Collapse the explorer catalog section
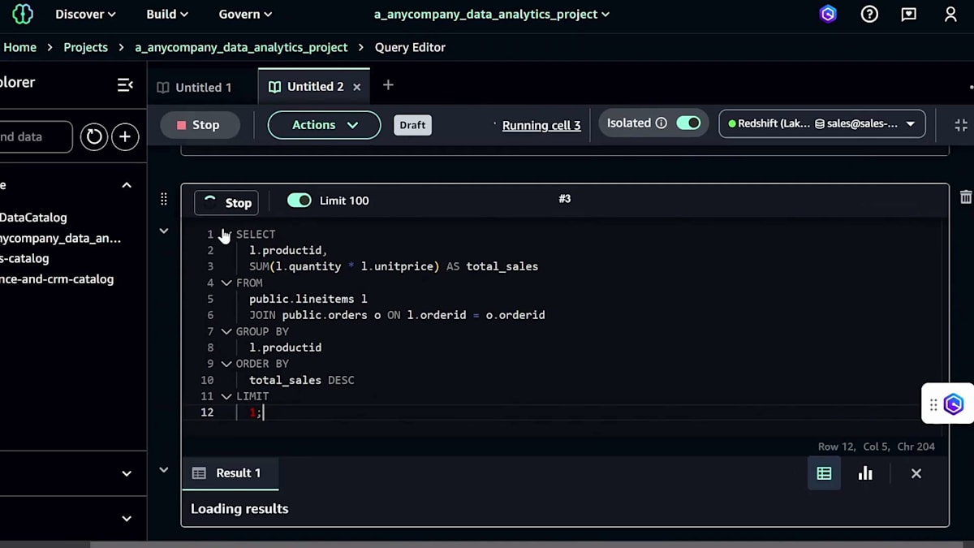This screenshot has width=974, height=548. (x=127, y=185)
